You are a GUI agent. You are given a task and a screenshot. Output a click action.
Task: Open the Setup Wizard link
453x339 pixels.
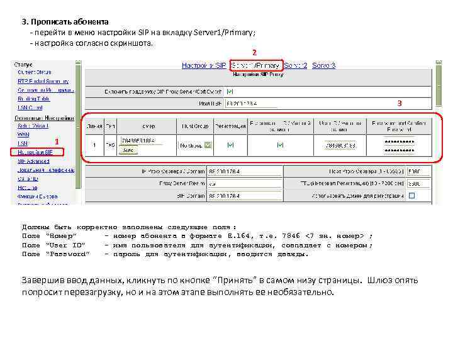(x=33, y=126)
